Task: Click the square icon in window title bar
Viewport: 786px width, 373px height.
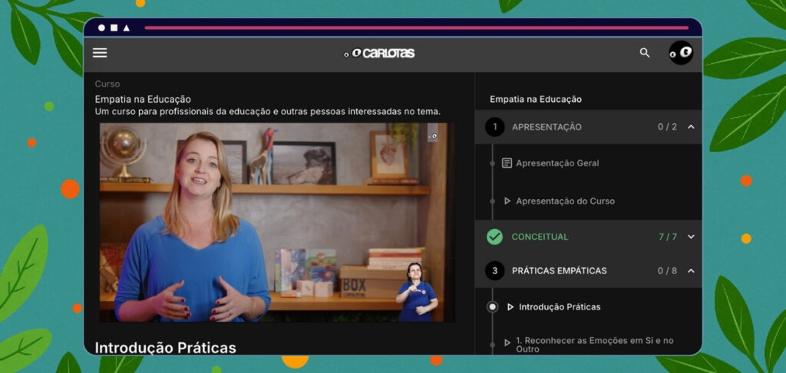Action: (x=114, y=28)
